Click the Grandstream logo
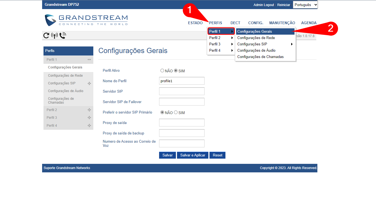This screenshot has width=376, height=207. tap(86, 20)
